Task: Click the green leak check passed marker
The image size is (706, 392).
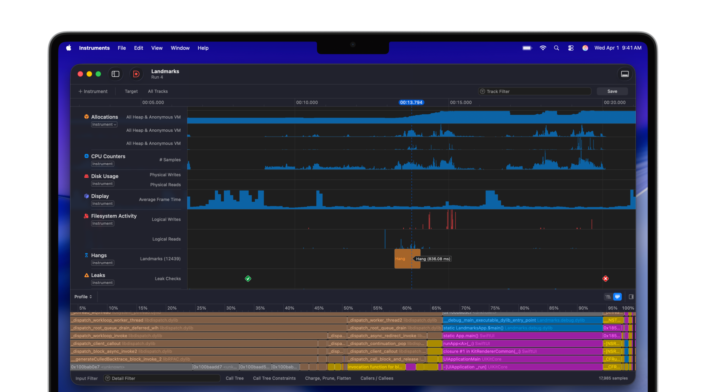Action: pyautogui.click(x=248, y=279)
